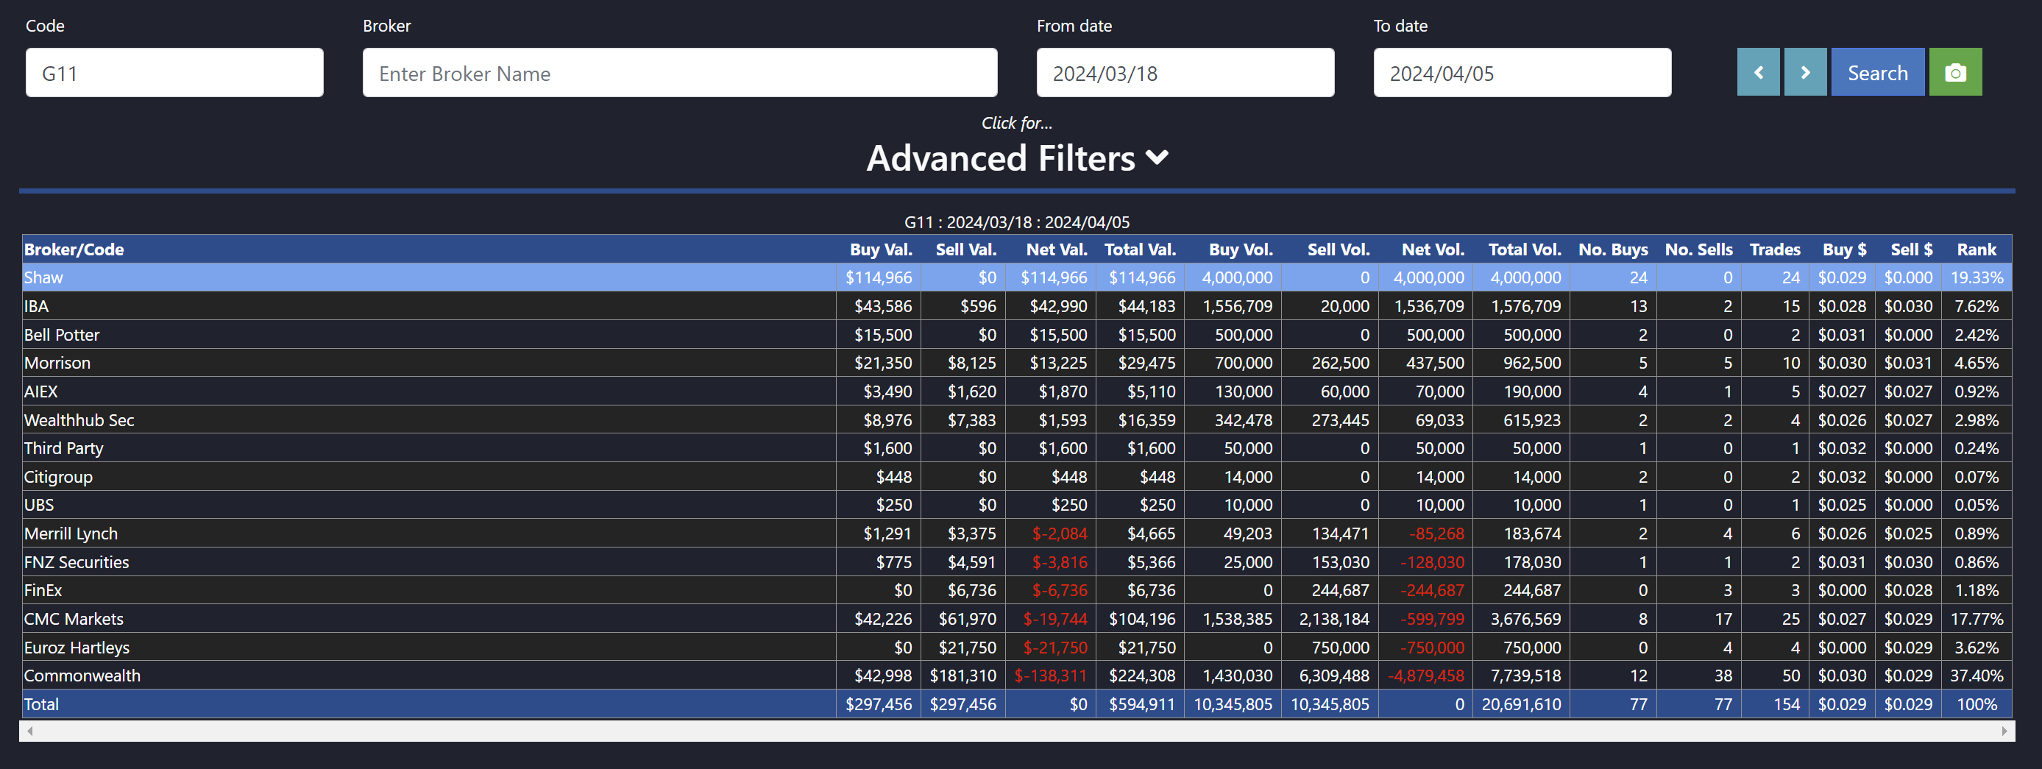This screenshot has width=2042, height=769.
Task: Select the Morrison broker row
Action: (x=1017, y=363)
